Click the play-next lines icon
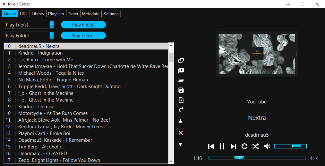This screenshot has width=325, height=166. tap(181, 80)
